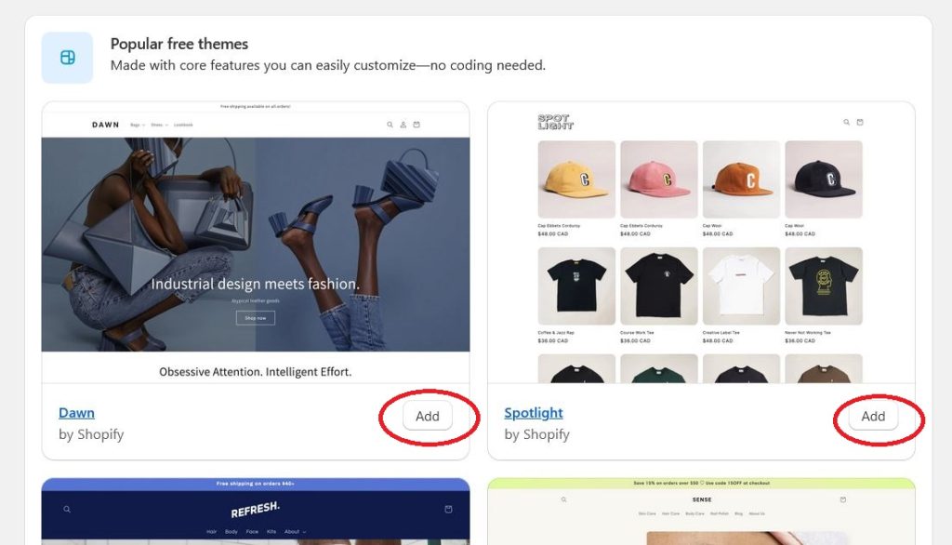Click the search icon in Spotlight preview
The width and height of the screenshot is (952, 545).
click(846, 122)
